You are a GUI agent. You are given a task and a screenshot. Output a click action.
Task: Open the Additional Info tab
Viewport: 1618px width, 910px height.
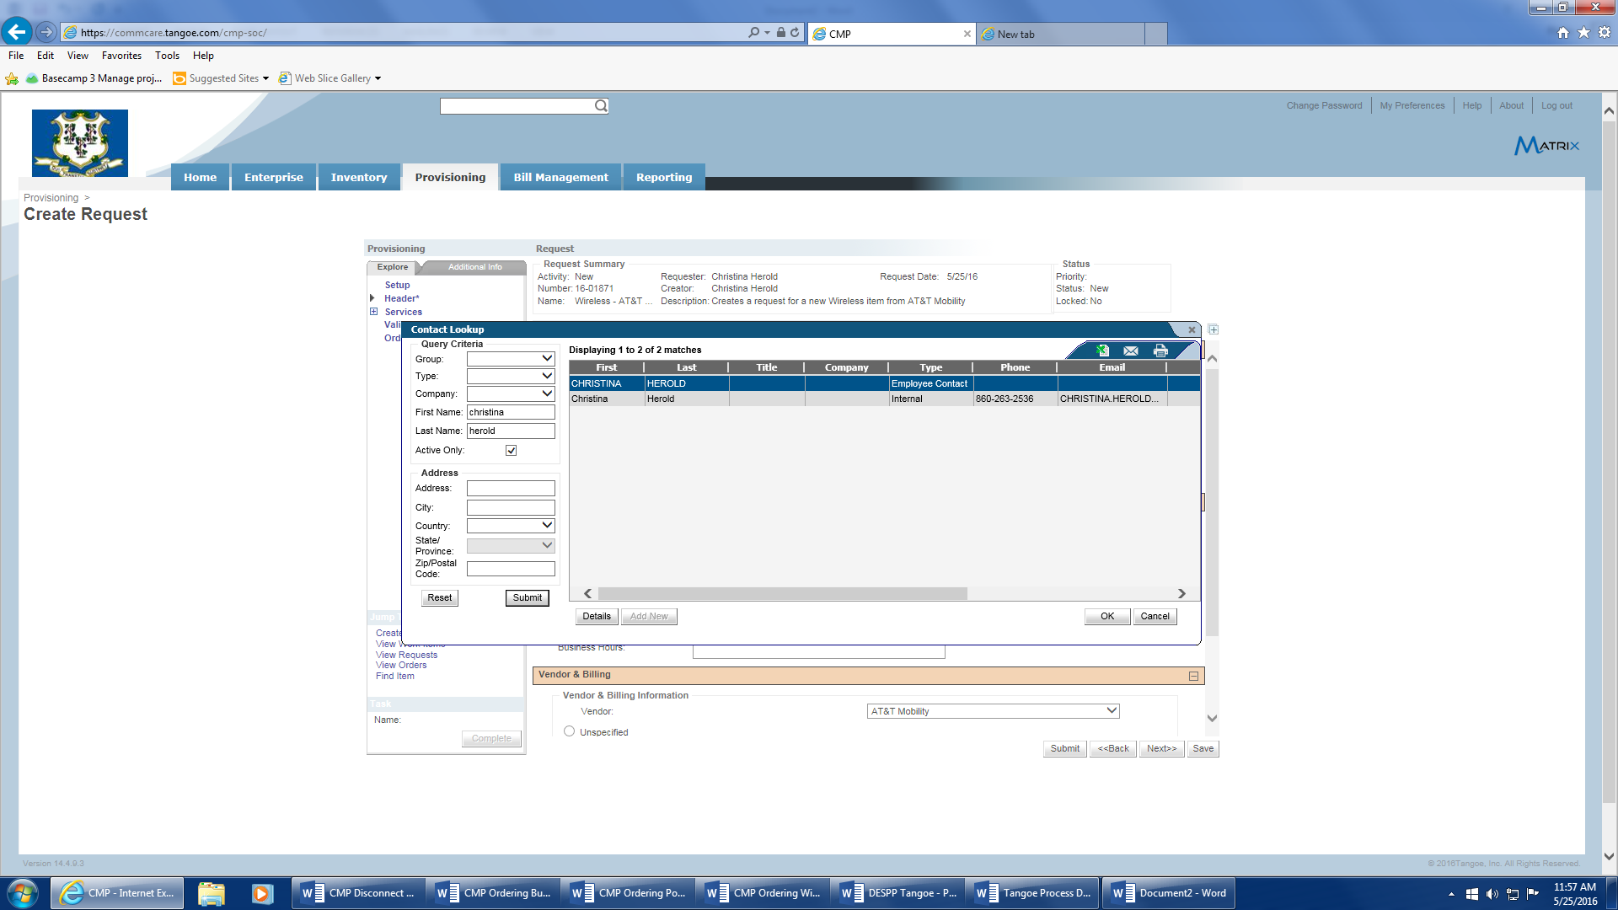click(474, 267)
